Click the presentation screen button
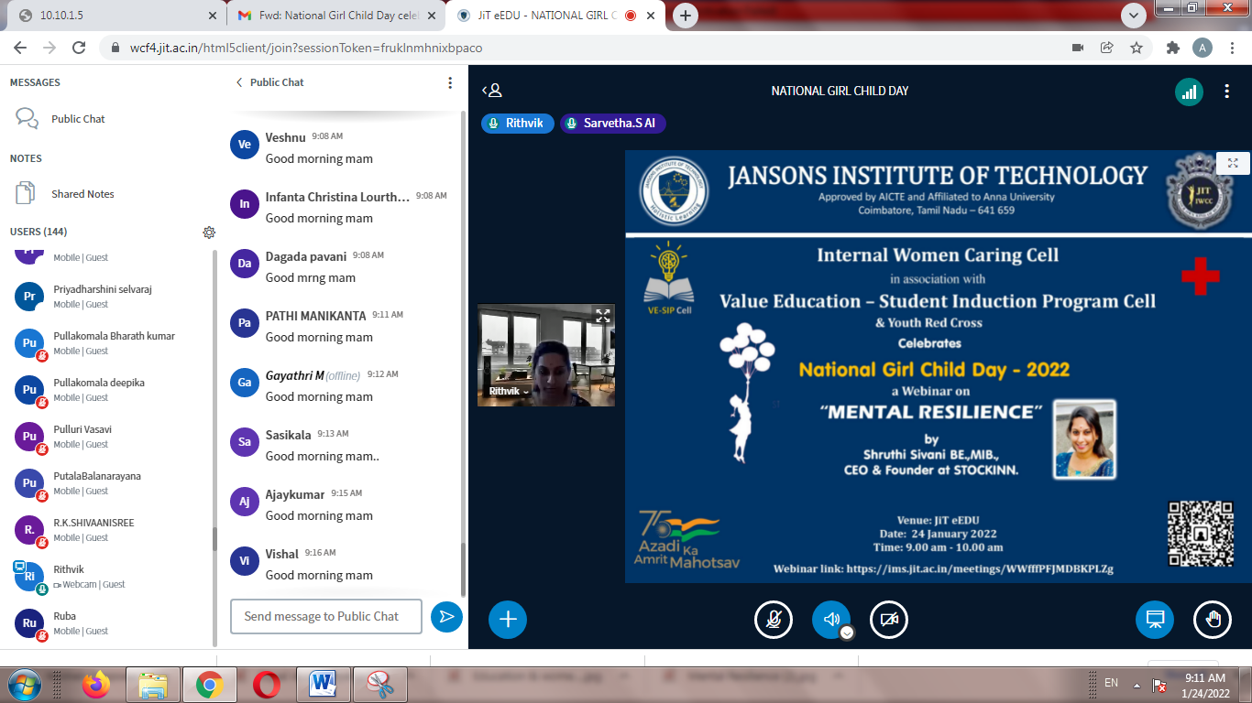The width and height of the screenshot is (1252, 703). (x=1154, y=620)
